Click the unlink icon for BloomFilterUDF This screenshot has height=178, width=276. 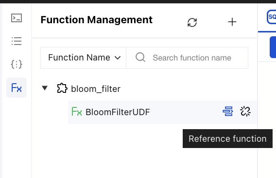click(x=245, y=111)
